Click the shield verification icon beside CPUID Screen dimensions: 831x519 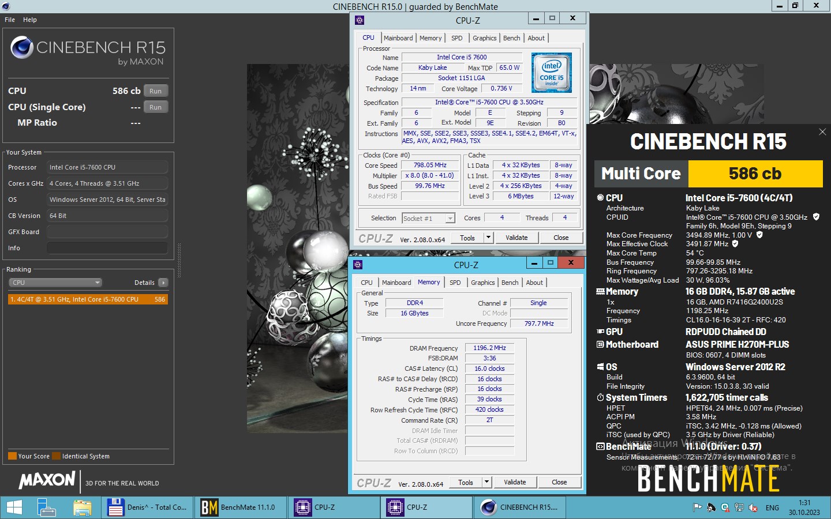coord(816,217)
